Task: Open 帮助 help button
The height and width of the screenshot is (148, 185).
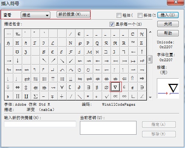Action: (x=168, y=33)
